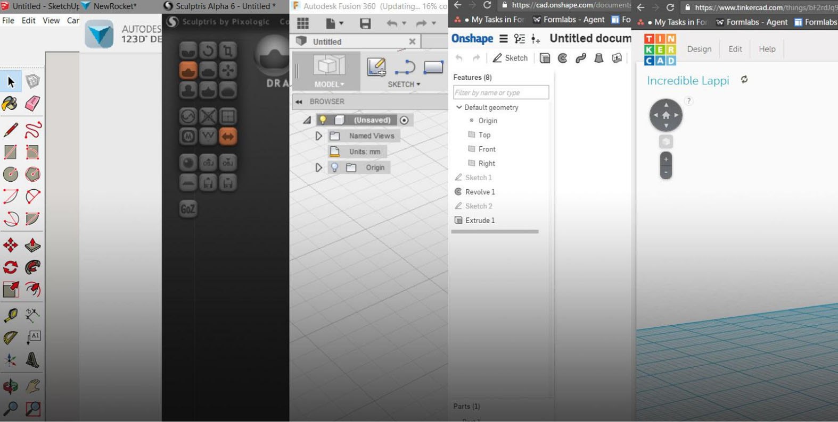Collapse the Default geometry list in Onshape
This screenshot has height=422, width=838.
pos(459,107)
